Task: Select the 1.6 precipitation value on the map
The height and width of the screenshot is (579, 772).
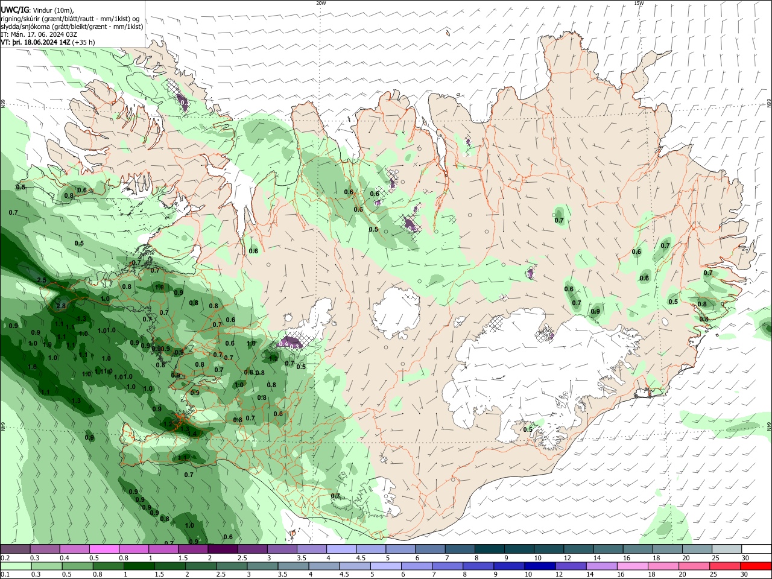Action: pos(32,367)
